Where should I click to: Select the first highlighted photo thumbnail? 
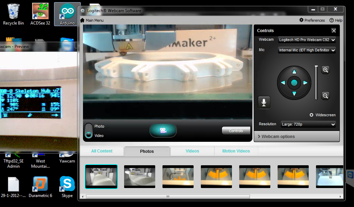(101, 177)
